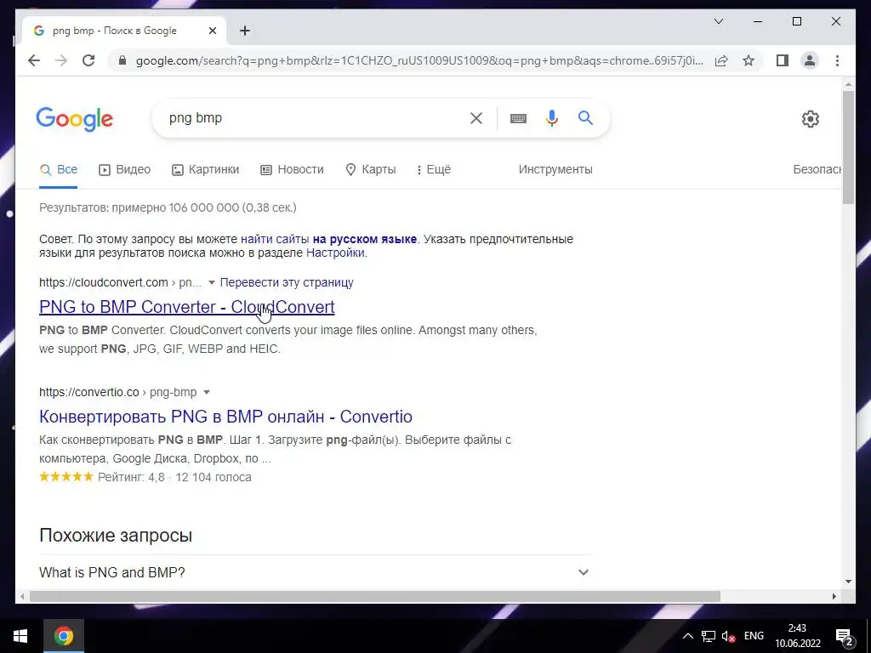Open the on-screen keyboard input tool
This screenshot has width=871, height=653.
518,117
